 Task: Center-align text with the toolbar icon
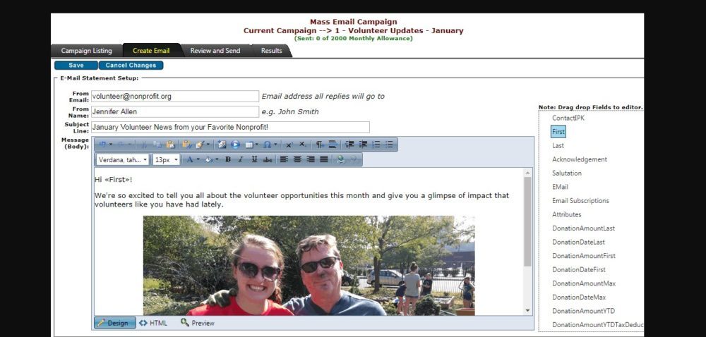click(297, 160)
